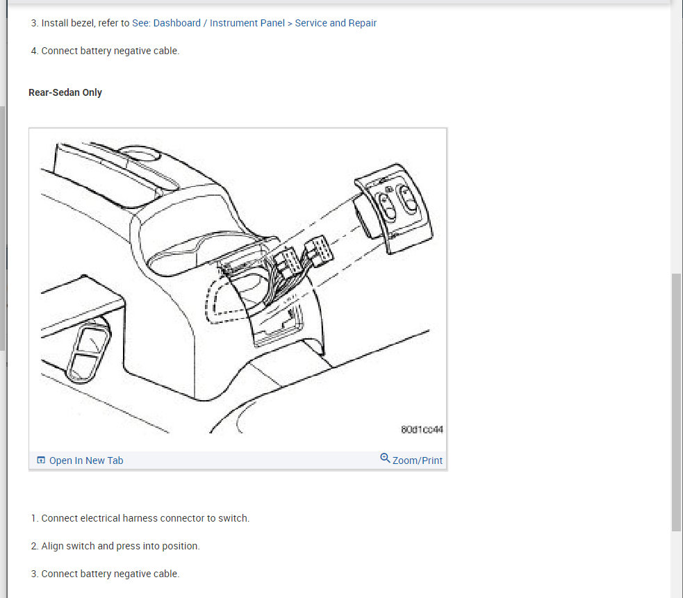Select text 'Align switch and press into position.'
The image size is (683, 598).
[x=120, y=546]
